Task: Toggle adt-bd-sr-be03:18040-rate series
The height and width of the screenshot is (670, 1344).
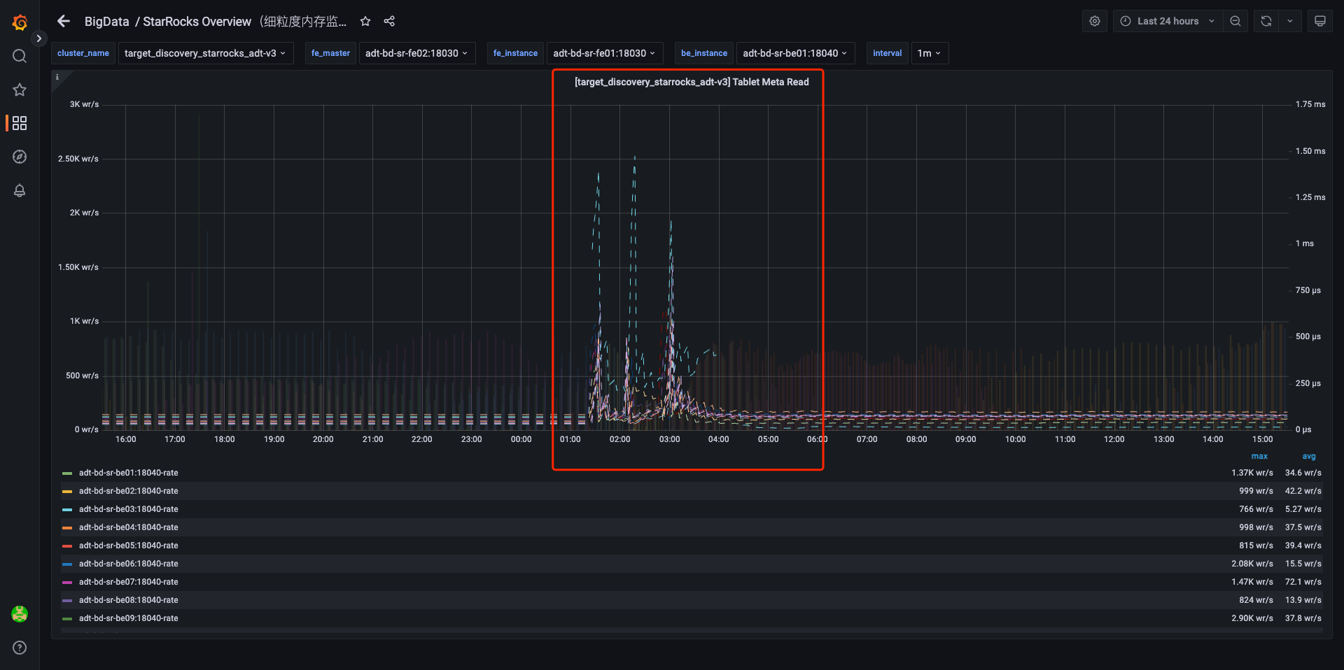Action: (128, 509)
